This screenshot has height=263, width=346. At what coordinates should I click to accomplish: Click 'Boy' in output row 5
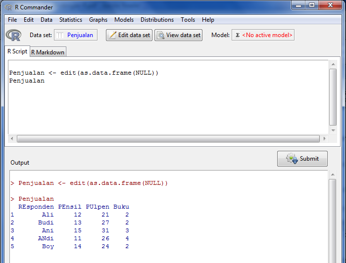(x=48, y=247)
